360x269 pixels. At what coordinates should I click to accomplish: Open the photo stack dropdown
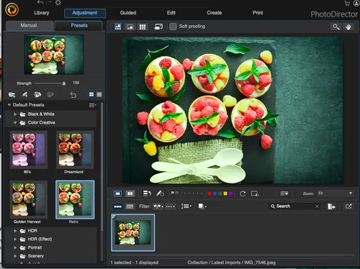202,206
